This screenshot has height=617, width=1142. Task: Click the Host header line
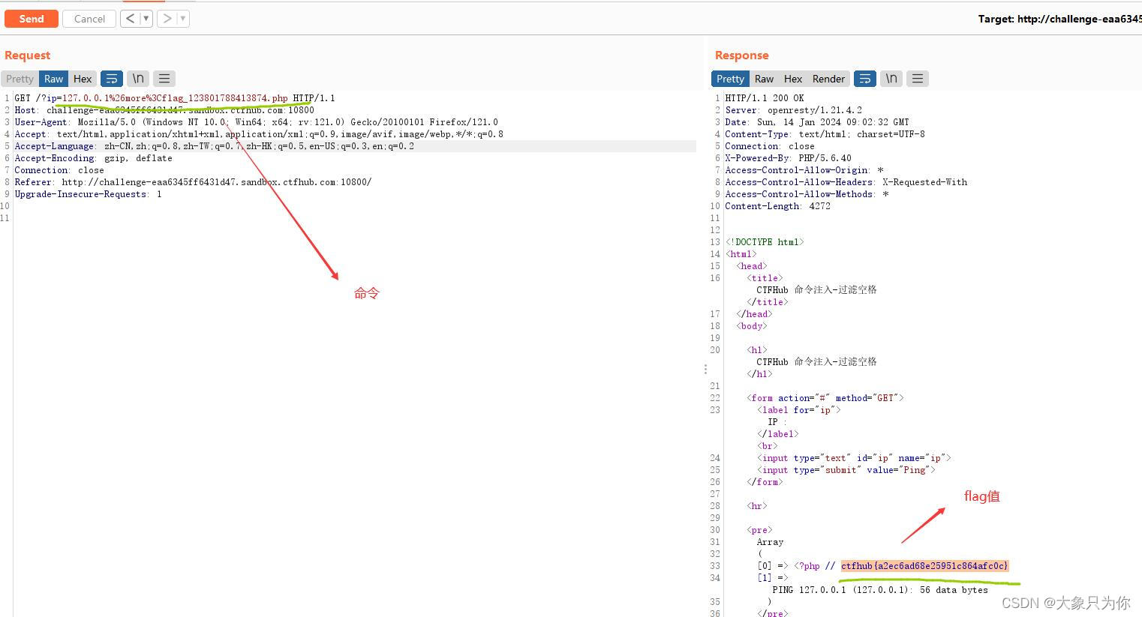164,110
